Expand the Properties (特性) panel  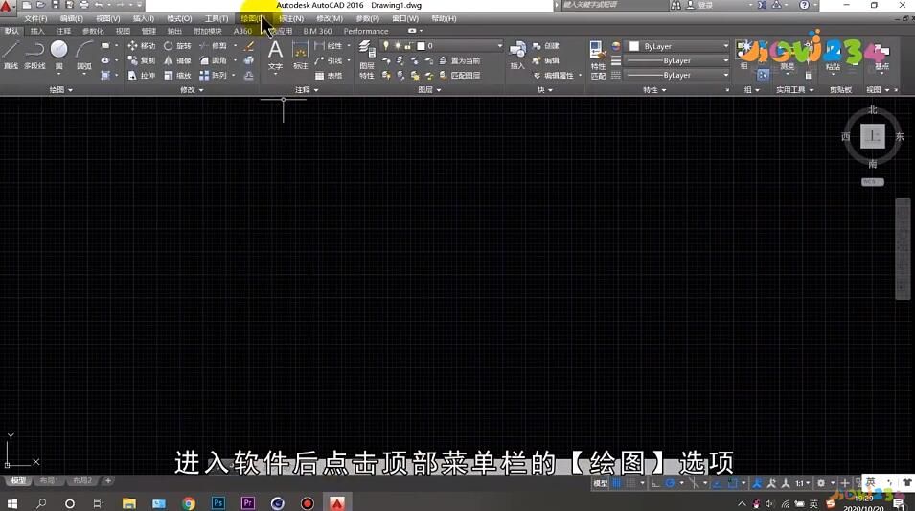point(654,90)
